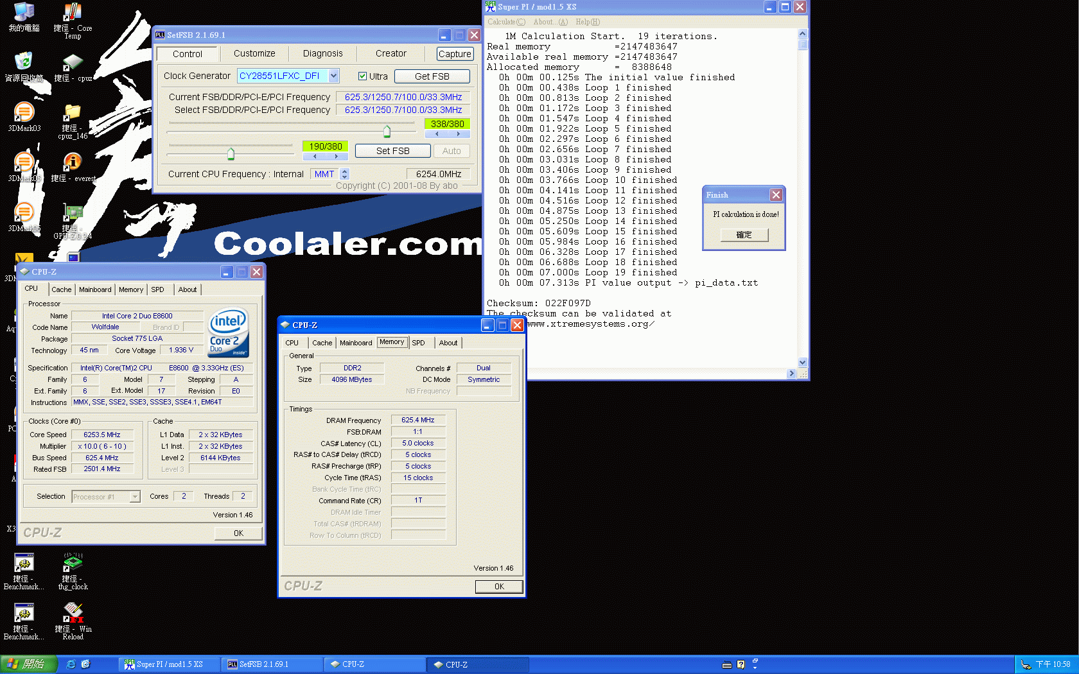The image size is (1079, 674).
Task: Open the cpuz_146 folder shortcut
Action: [x=73, y=121]
